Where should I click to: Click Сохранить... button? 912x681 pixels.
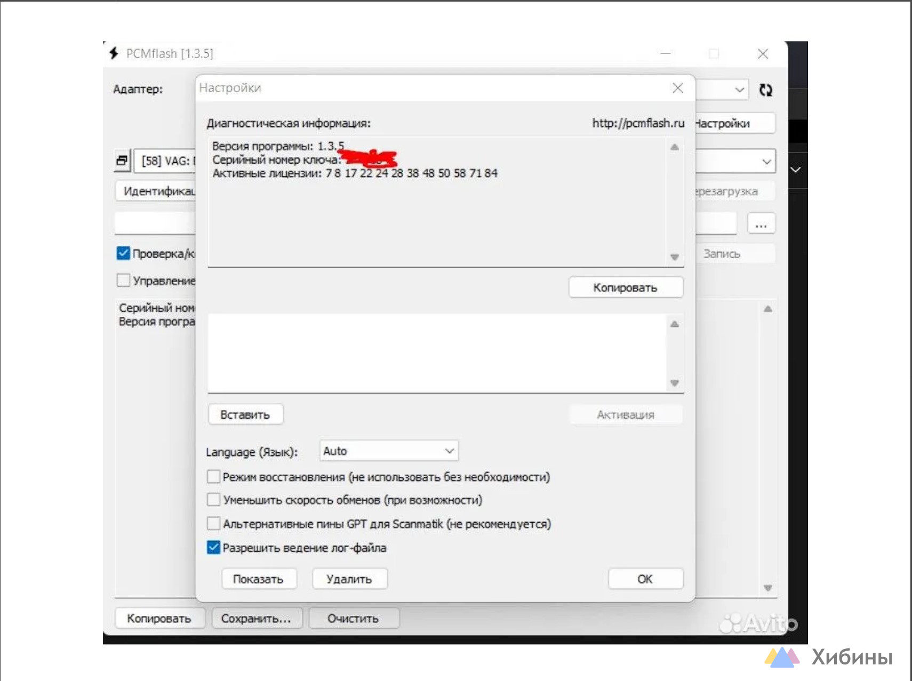tap(257, 618)
